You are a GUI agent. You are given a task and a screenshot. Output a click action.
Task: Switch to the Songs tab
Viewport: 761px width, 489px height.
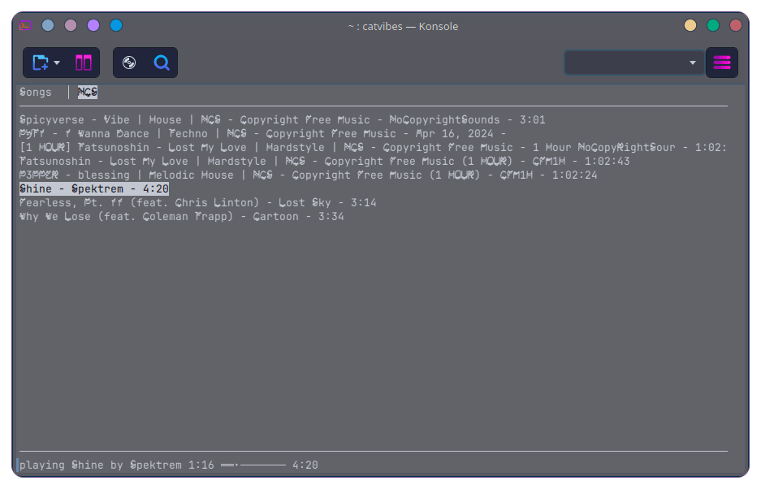36,93
